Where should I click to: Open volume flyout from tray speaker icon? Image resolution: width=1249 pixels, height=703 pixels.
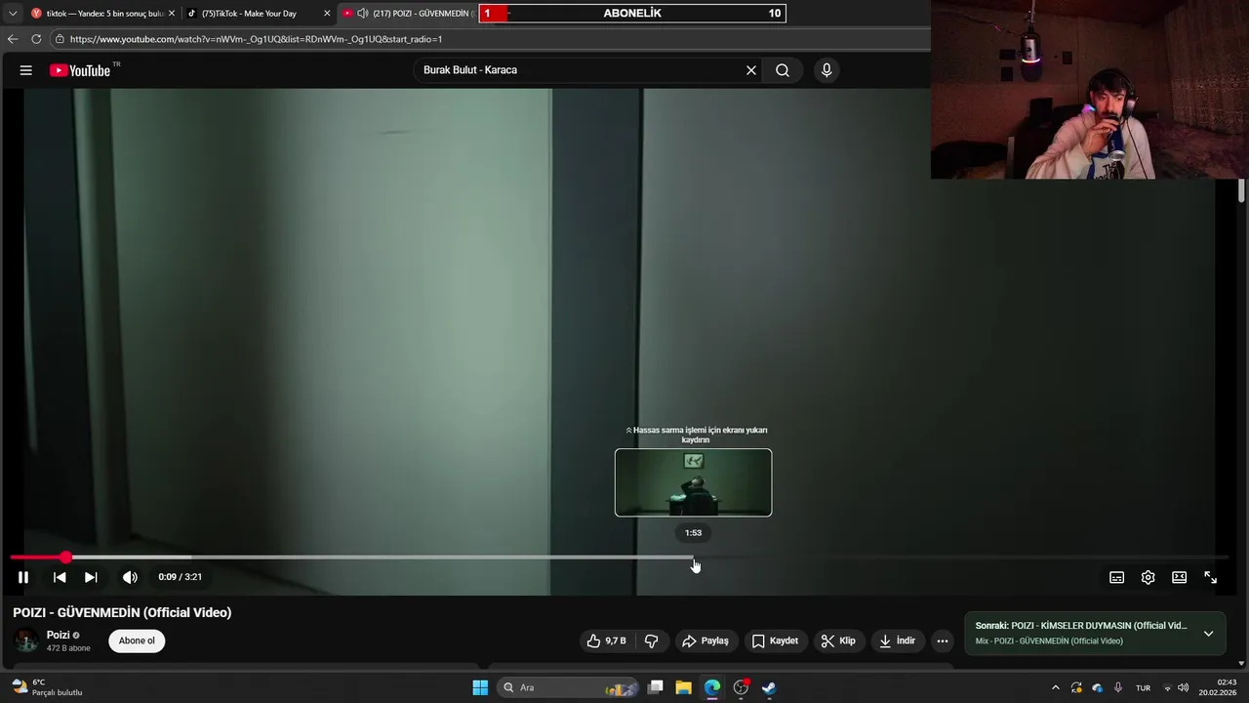1184,687
